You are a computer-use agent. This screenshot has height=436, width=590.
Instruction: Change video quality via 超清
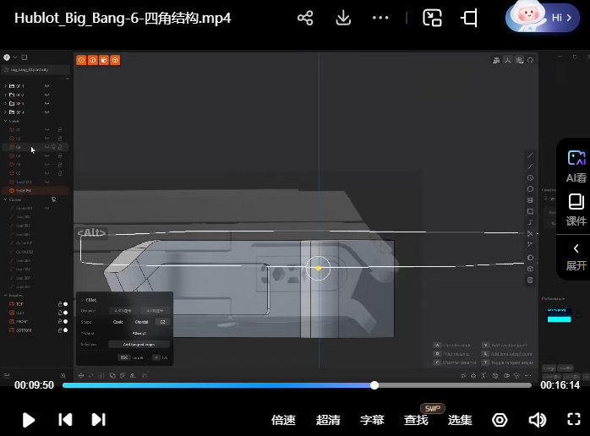point(328,420)
